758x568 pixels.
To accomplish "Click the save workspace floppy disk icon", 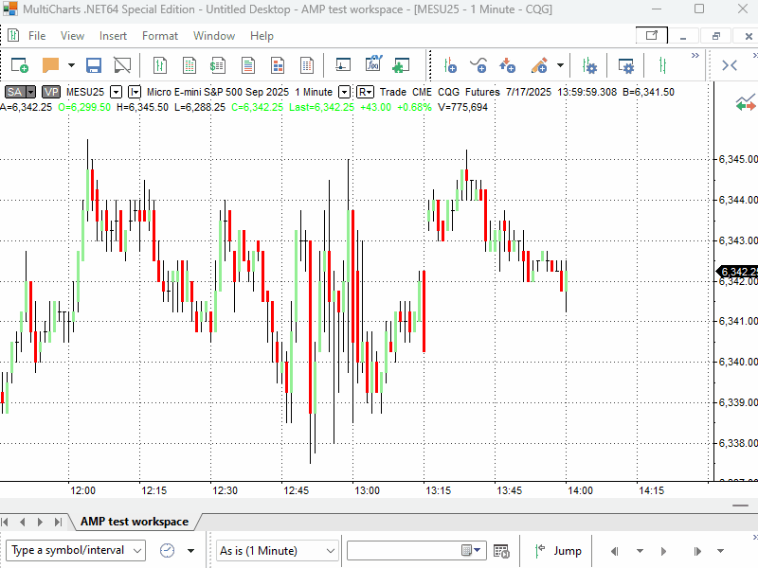I will pyautogui.click(x=94, y=65).
